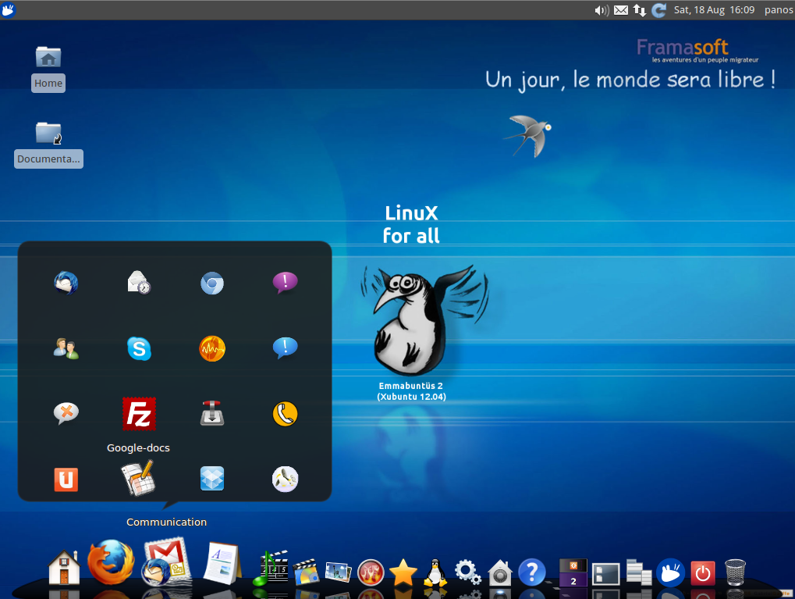
Task: Click the Tux penguin icon in dock
Action: [x=435, y=572]
